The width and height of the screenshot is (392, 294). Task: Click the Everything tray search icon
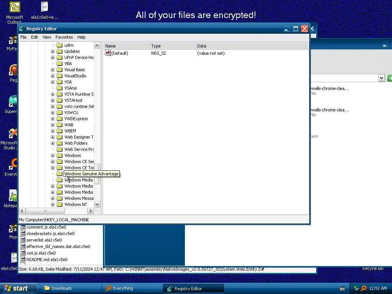point(364,288)
